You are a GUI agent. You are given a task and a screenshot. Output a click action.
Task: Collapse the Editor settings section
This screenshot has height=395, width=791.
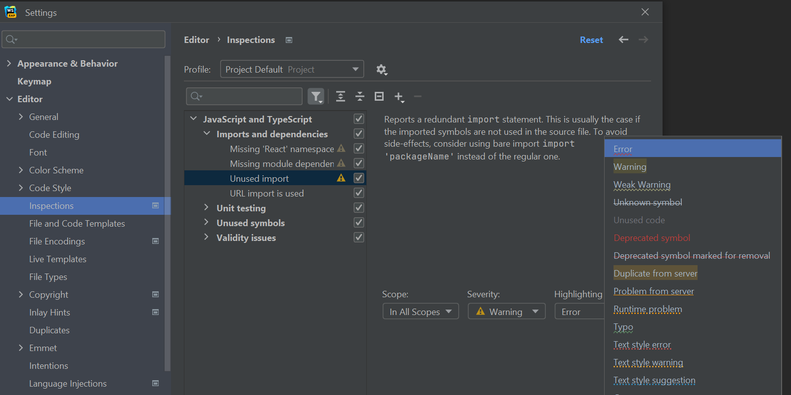coord(9,99)
